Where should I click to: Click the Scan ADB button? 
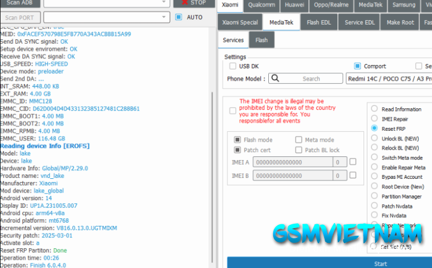click(x=19, y=3)
